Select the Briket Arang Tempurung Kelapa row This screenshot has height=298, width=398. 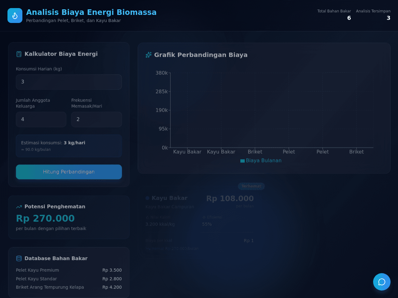point(69,287)
